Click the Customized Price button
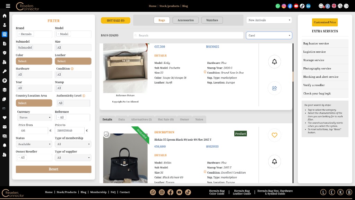This screenshot has width=355, height=200. click(324, 22)
